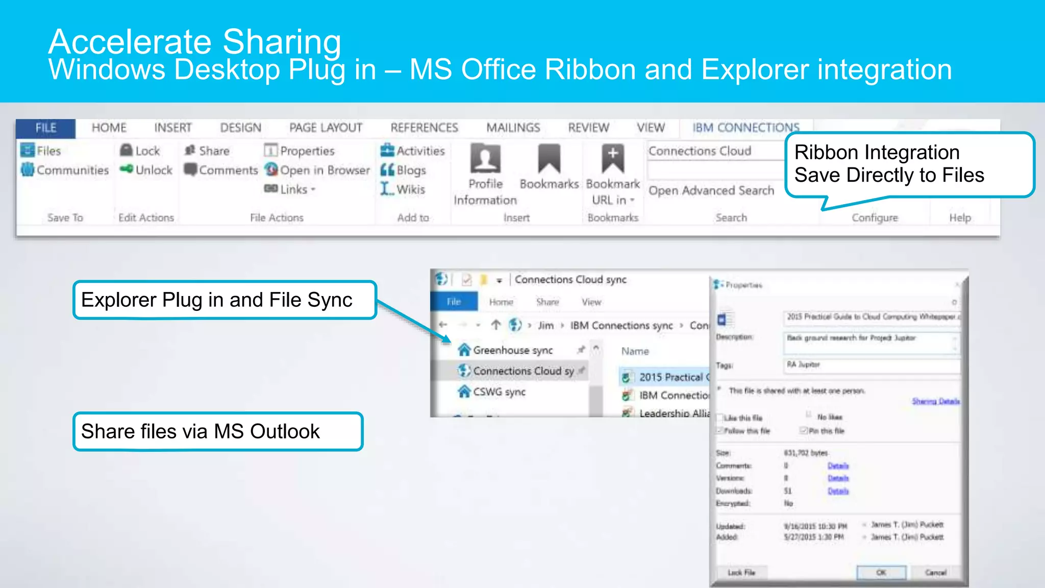
Task: Check the Like this file checkbox
Action: pos(720,418)
